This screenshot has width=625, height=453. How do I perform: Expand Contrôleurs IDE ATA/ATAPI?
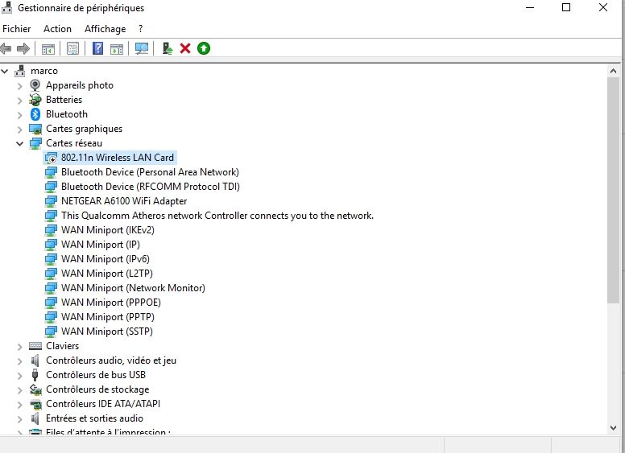point(20,405)
